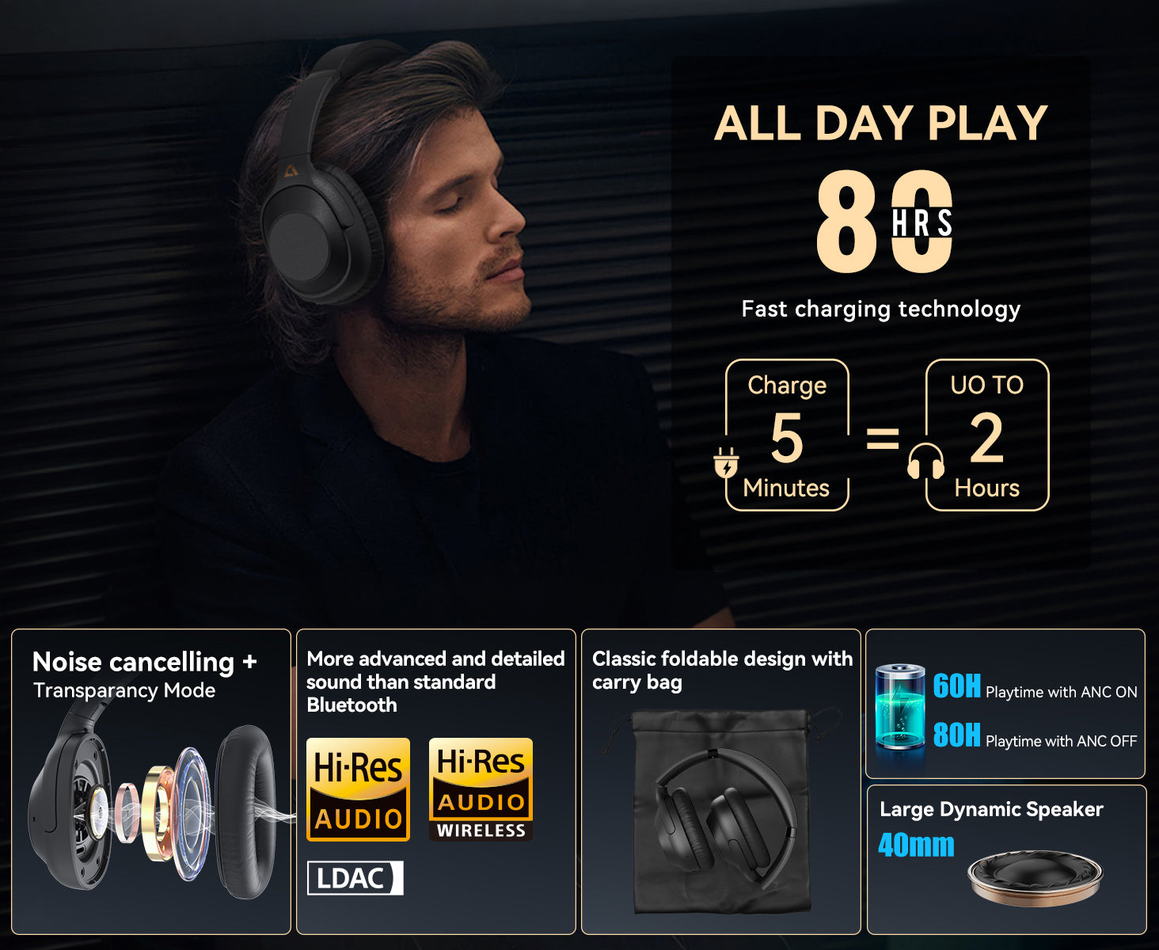
Task: Click the small headphone icon beside Hours
Action: pos(925,461)
